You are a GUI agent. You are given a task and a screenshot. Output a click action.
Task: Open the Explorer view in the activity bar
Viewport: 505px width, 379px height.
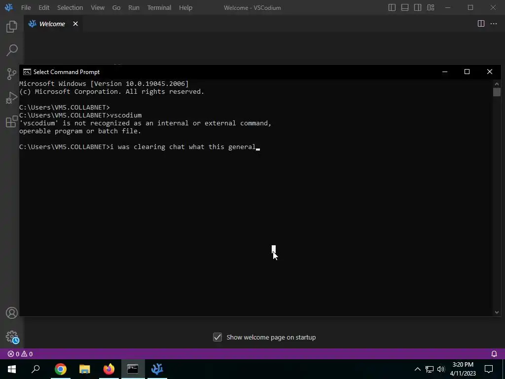tap(12, 27)
